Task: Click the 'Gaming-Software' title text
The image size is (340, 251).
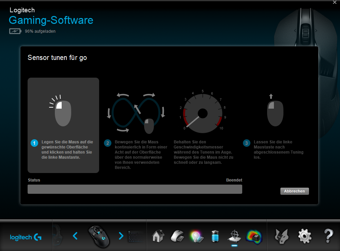Action: point(51,20)
